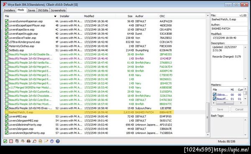Click Bash Tags box scroll down arrow
The width and height of the screenshot is (251, 154).
(245, 135)
